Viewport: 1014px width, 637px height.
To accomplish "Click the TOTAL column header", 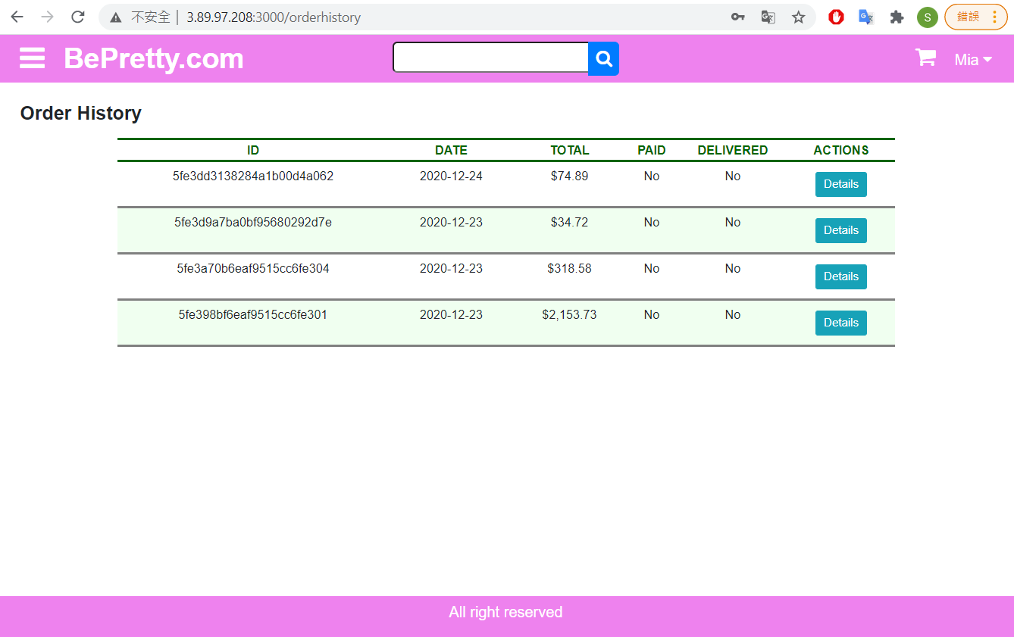I will 569,150.
